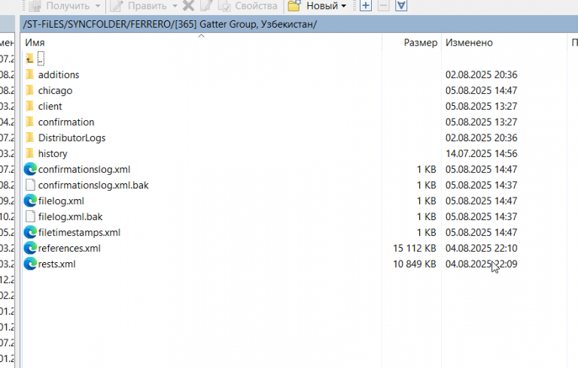Viewport: 578px width, 368px height.
Task: Select the rests.xml file name
Action: click(x=56, y=264)
